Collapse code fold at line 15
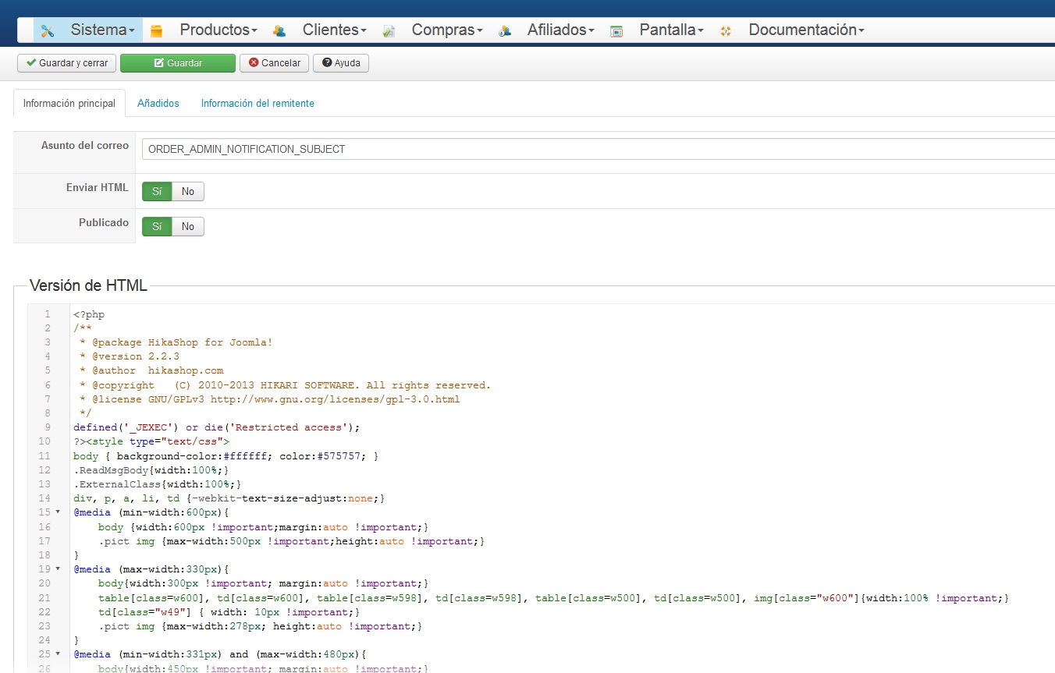Viewport: 1055px width, 673px height. pyautogui.click(x=58, y=512)
